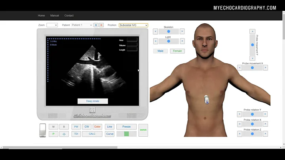Go to Home page
The image size is (285, 160).
[41, 15]
